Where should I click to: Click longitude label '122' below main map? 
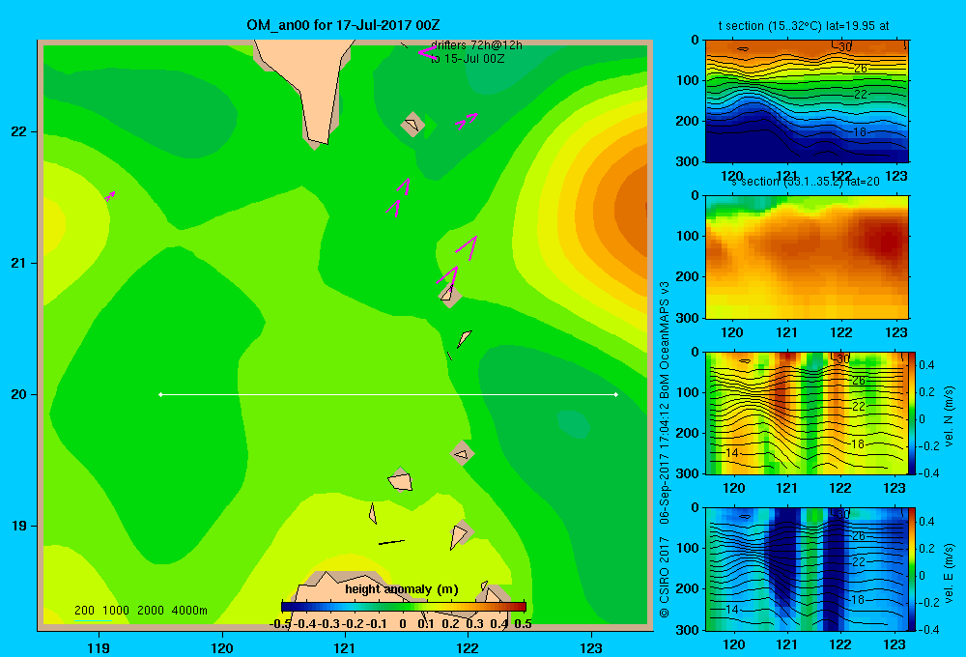(468, 647)
